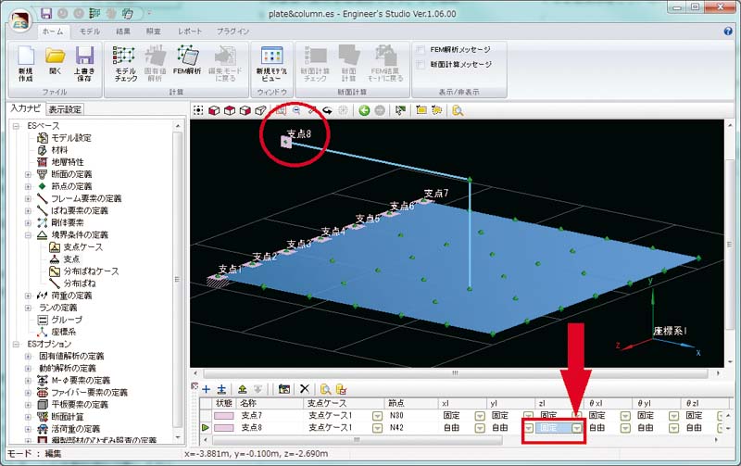The image size is (741, 466).
Task: Open 支点8 xl dropdown arrow
Action: tap(480, 428)
